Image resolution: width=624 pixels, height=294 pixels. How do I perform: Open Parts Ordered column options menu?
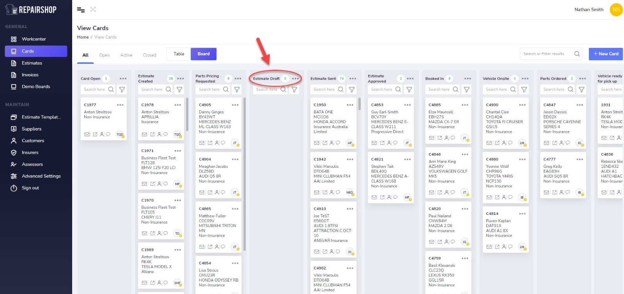(x=583, y=79)
